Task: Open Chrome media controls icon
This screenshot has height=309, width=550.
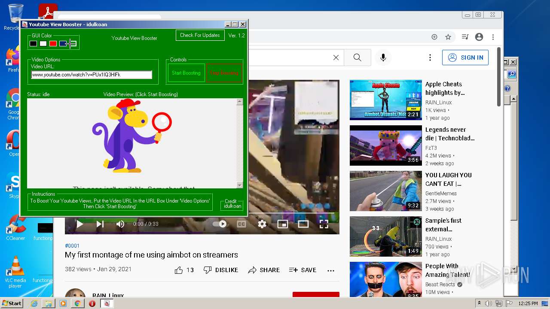Action: (x=465, y=37)
